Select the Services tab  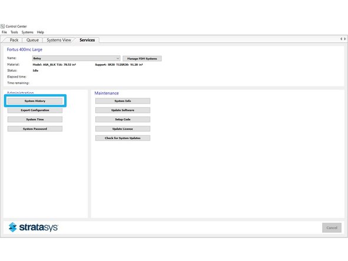pos(87,40)
